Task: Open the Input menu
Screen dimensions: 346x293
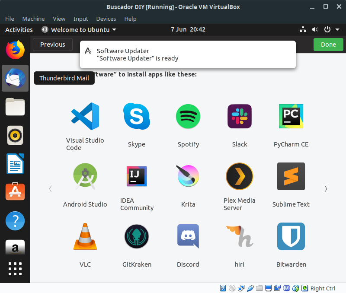Action: 80,19
